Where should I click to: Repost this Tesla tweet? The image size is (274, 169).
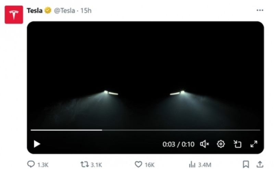(x=84, y=165)
